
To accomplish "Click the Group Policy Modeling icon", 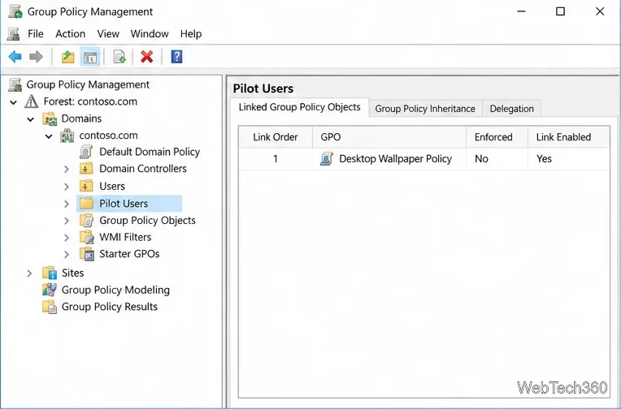I will [49, 290].
